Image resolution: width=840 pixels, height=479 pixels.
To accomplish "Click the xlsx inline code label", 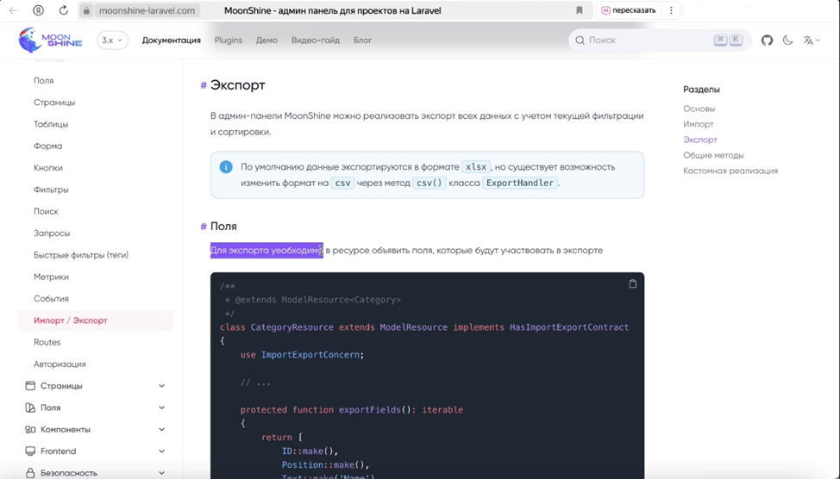I will coord(476,167).
